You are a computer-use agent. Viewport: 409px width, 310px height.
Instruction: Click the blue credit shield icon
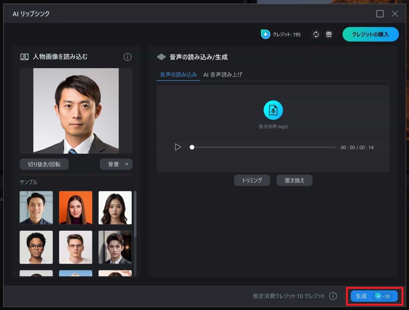point(265,34)
